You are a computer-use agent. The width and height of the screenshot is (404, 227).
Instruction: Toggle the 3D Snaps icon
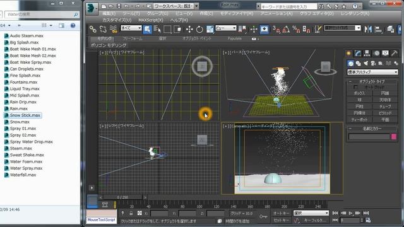(276, 29)
